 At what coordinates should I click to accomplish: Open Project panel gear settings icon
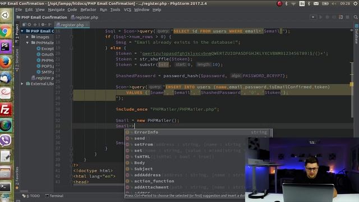click(x=43, y=25)
